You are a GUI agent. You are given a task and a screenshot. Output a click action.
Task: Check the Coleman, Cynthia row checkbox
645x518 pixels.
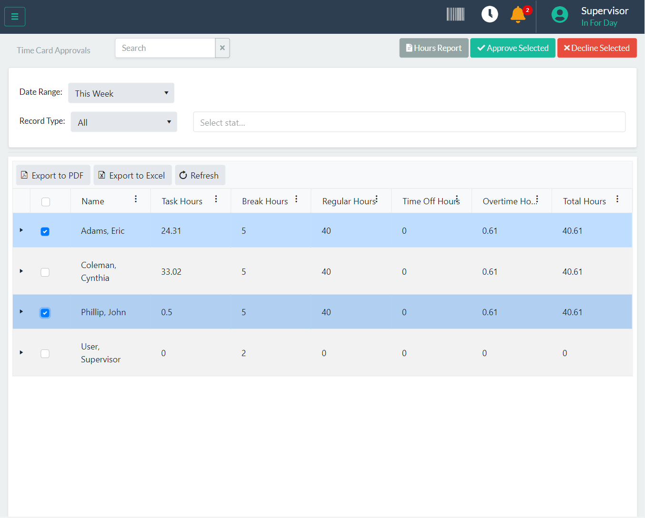(x=45, y=272)
